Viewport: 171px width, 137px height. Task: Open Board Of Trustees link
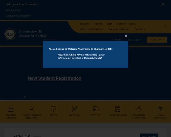[x=126, y=24]
